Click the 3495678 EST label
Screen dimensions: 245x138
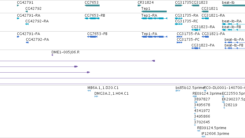(x=202, y=105)
